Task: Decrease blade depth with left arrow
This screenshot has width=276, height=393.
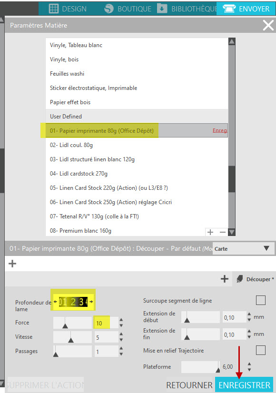Action: point(55,302)
